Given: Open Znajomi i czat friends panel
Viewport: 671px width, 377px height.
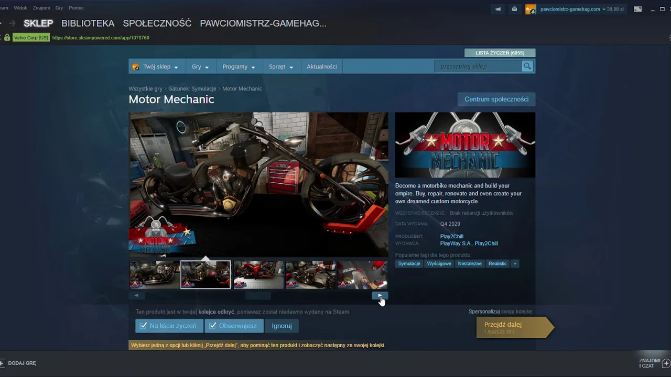Looking at the screenshot, I should (x=655, y=363).
